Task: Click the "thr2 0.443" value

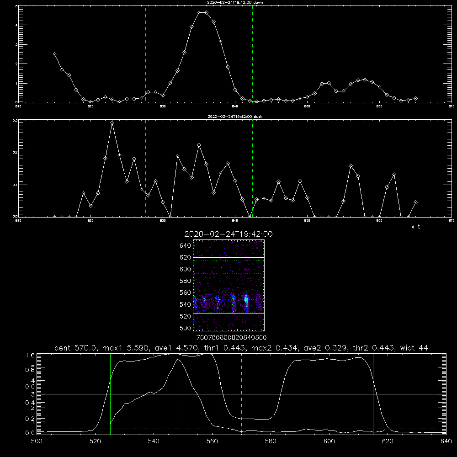Action: pyautogui.click(x=374, y=348)
